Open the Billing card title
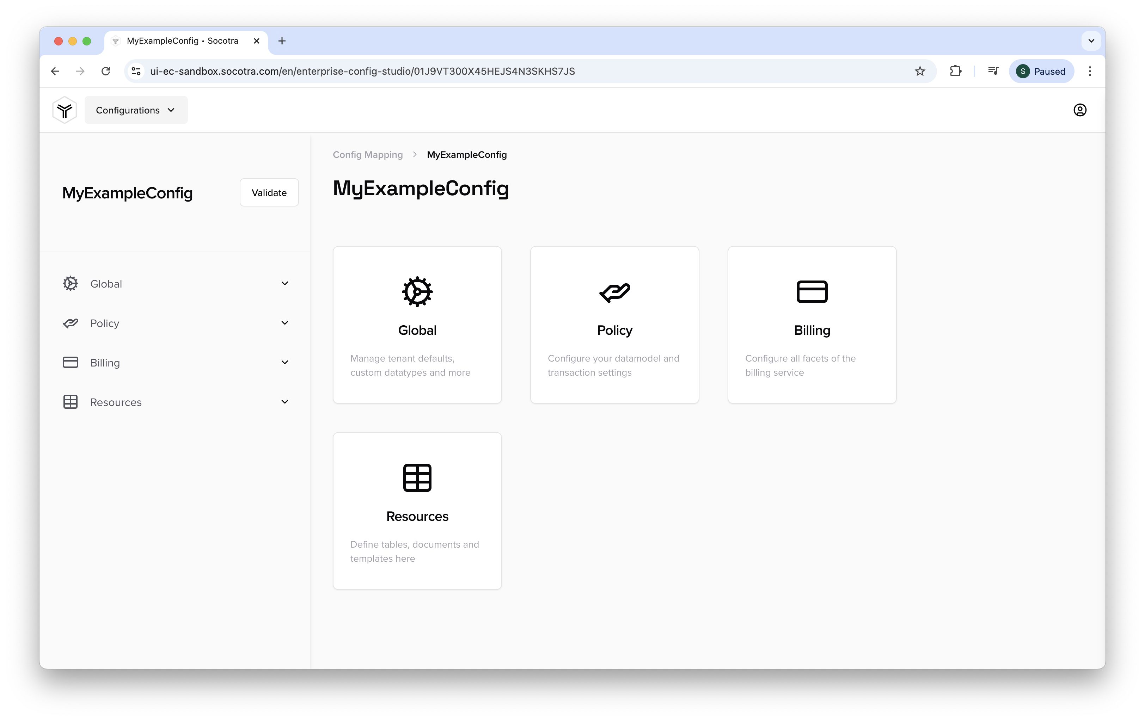Image resolution: width=1145 pixels, height=721 pixels. (812, 330)
